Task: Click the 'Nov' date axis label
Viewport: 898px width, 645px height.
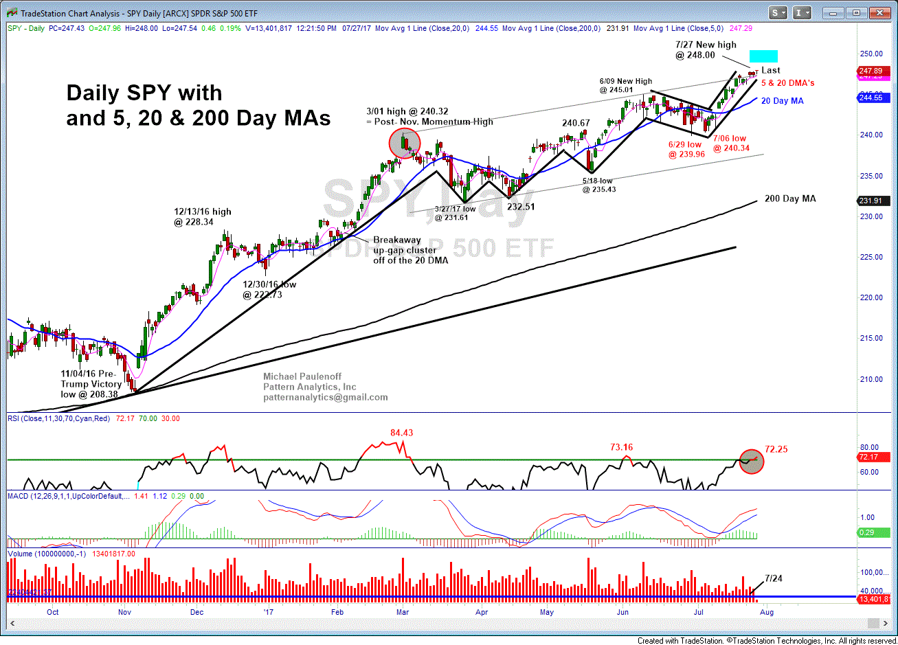Action: (124, 612)
